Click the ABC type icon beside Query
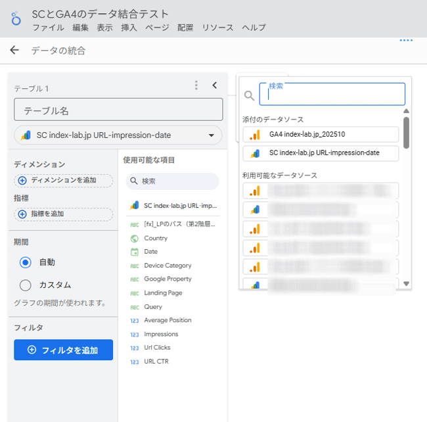Image resolution: width=427 pixels, height=422 pixels. point(135,308)
